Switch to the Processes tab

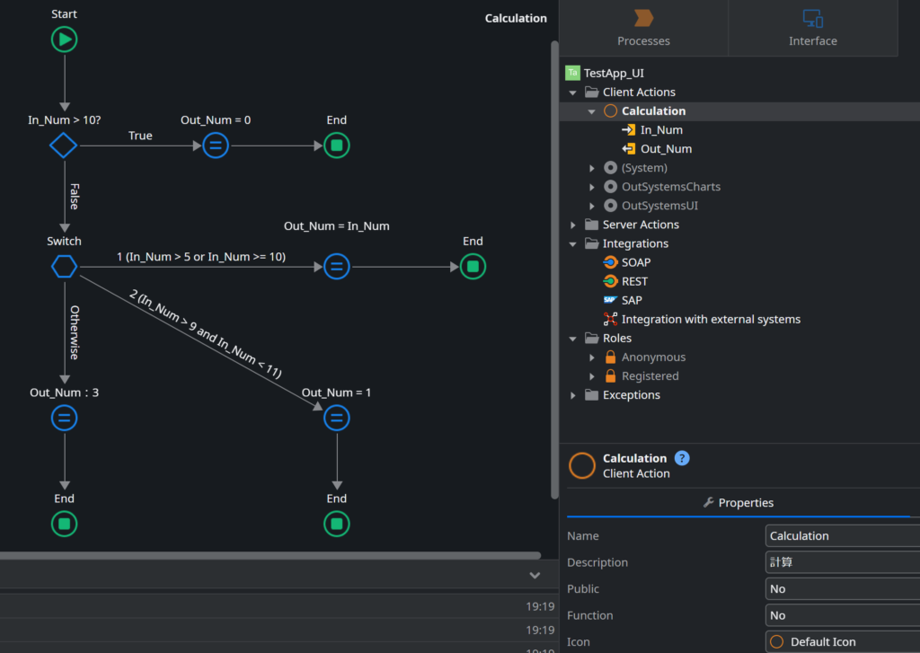click(643, 28)
